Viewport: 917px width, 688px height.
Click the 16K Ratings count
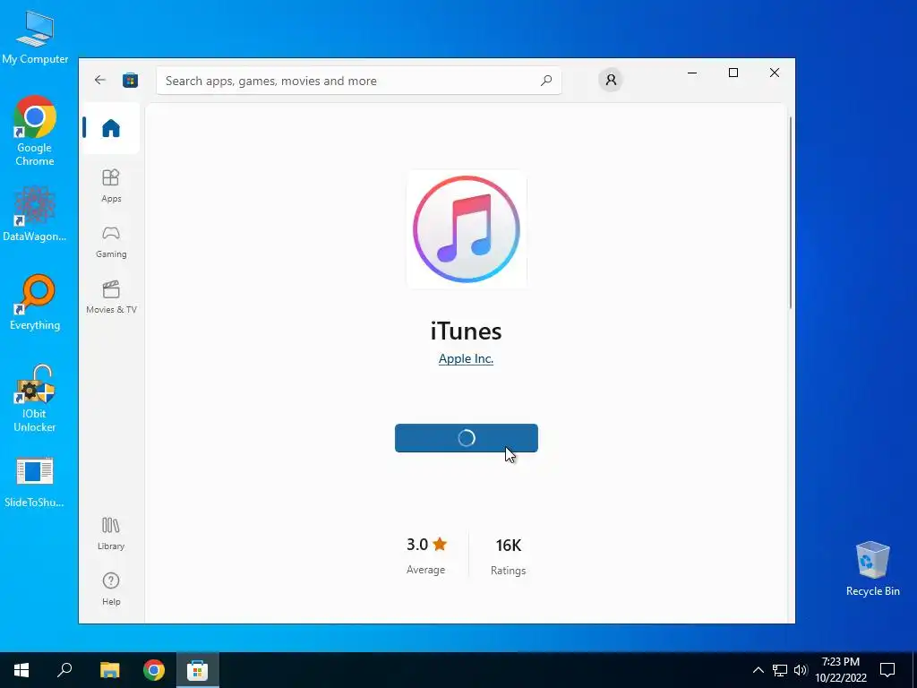[x=509, y=555]
